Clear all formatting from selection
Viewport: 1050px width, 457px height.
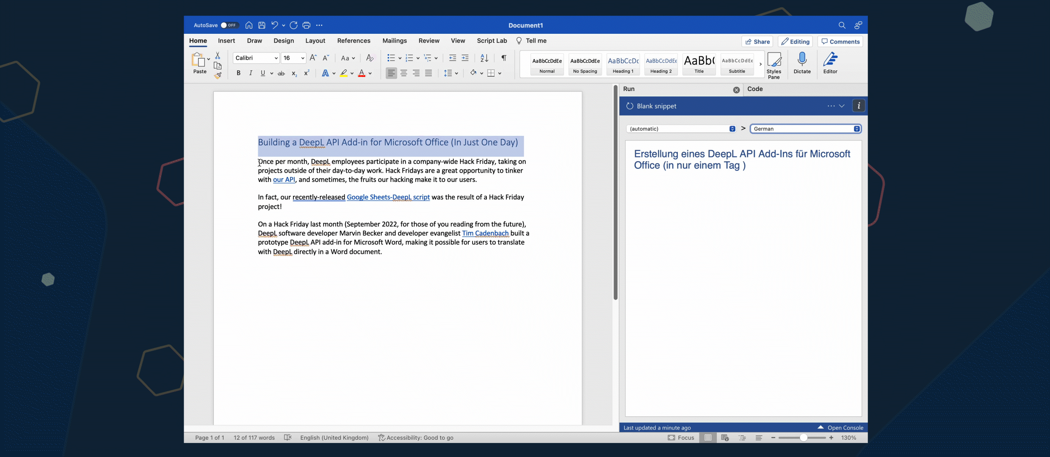pyautogui.click(x=370, y=58)
